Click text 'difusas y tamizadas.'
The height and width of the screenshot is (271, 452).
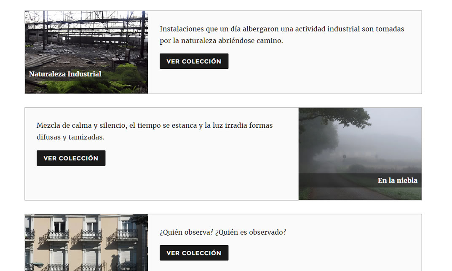click(x=70, y=137)
